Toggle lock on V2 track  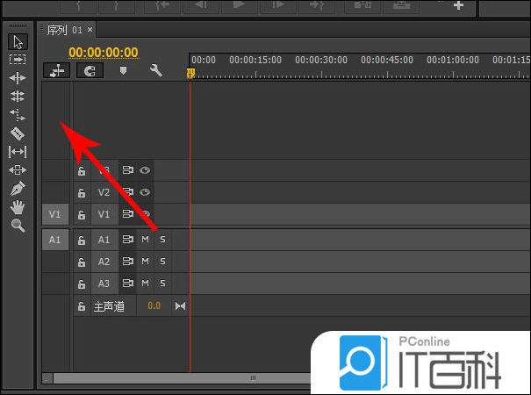(82, 193)
